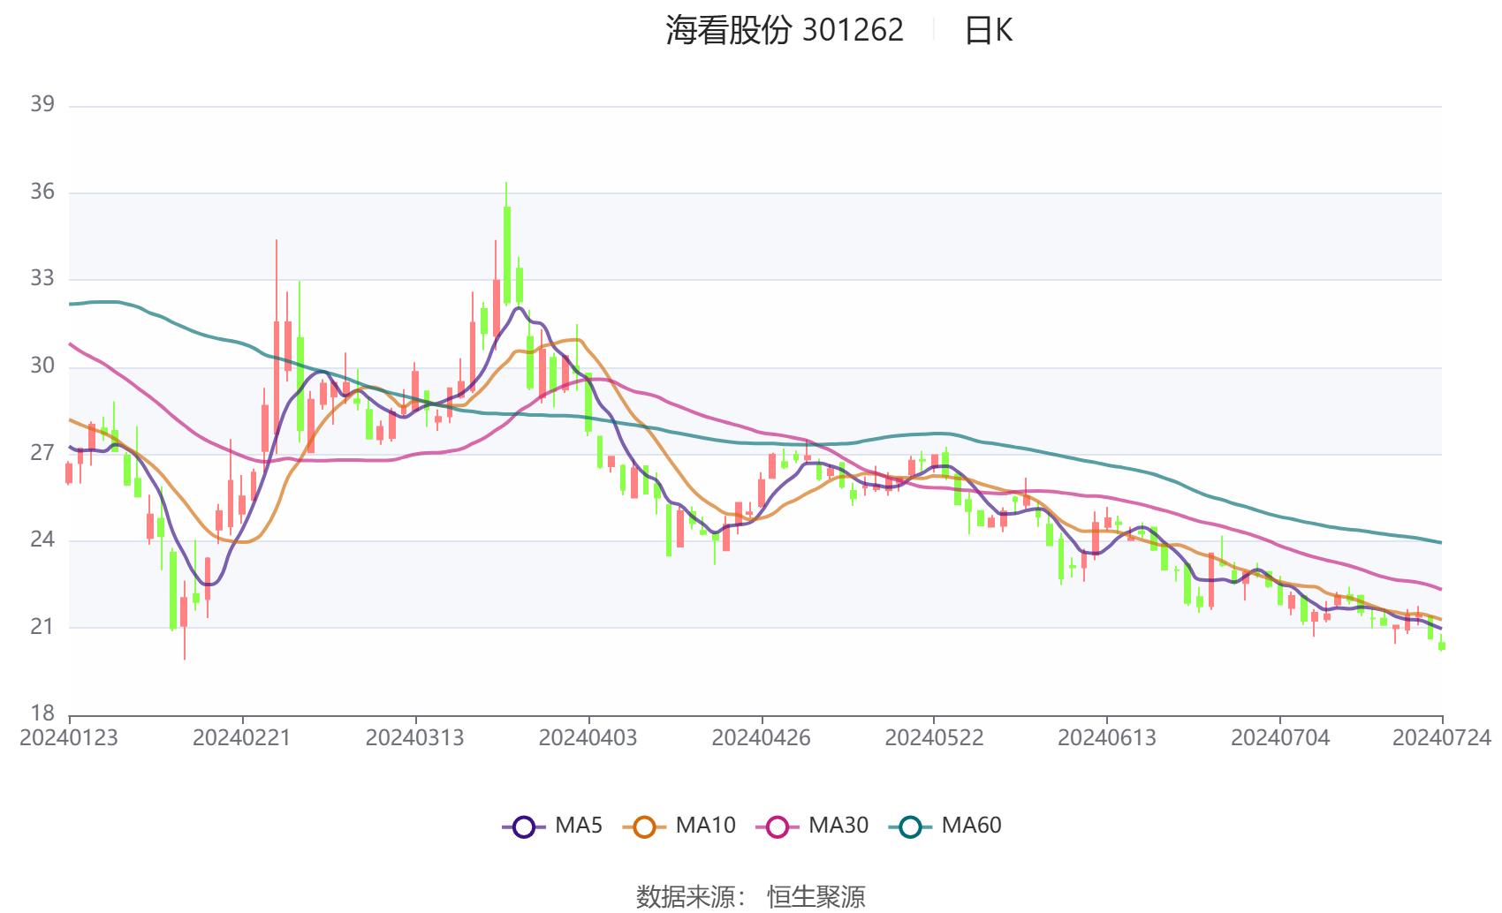This screenshot has width=1502, height=913.
Task: Click y-axis value 21
Action: point(42,627)
